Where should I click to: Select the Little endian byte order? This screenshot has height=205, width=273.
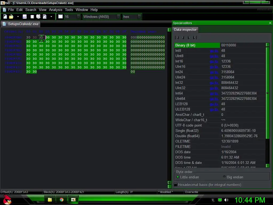coord(188,177)
